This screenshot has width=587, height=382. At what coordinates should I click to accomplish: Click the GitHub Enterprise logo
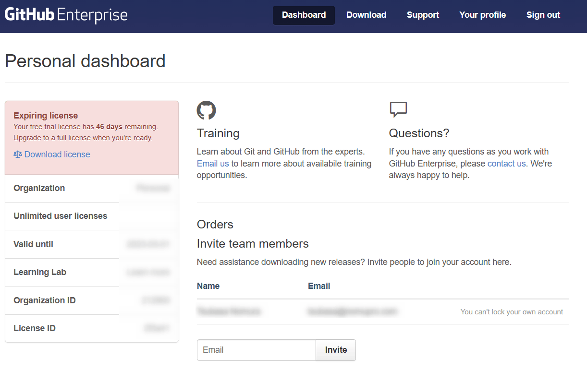pyautogui.click(x=66, y=15)
